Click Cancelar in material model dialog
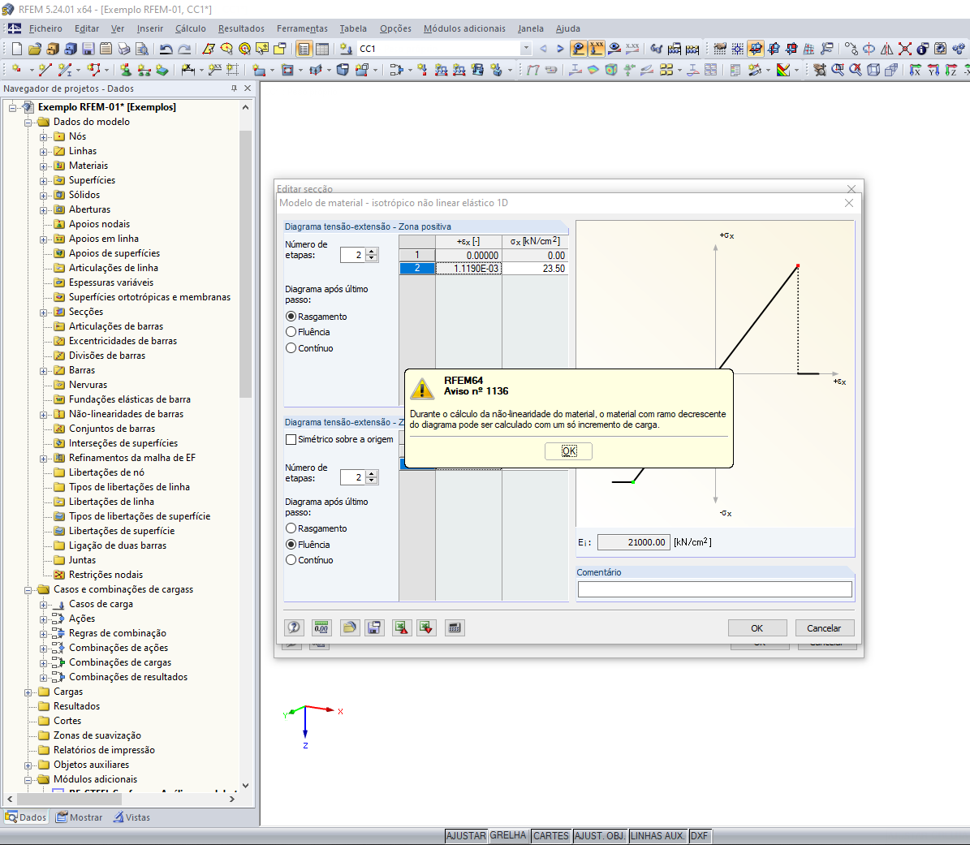The width and height of the screenshot is (970, 845). pos(824,628)
